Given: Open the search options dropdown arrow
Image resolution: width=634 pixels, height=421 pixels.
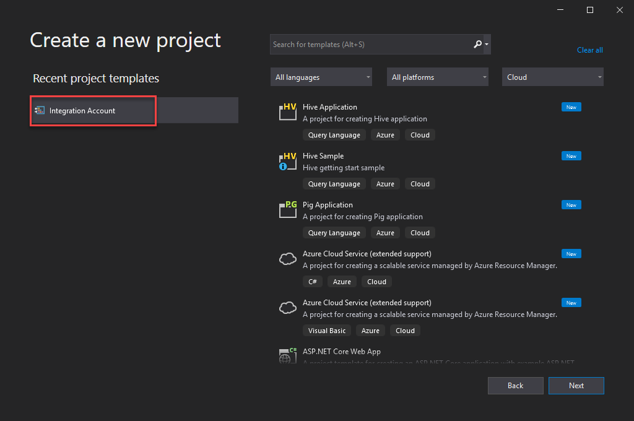Looking at the screenshot, I should pos(487,44).
